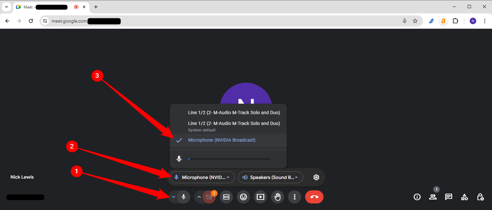Go back in browser
This screenshot has width=492, height=210.
click(x=7, y=21)
